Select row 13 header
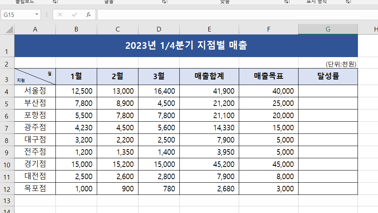 (7, 200)
